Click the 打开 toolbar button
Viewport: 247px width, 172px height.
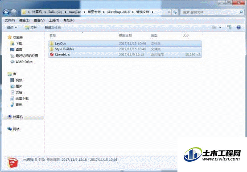(x=31, y=28)
